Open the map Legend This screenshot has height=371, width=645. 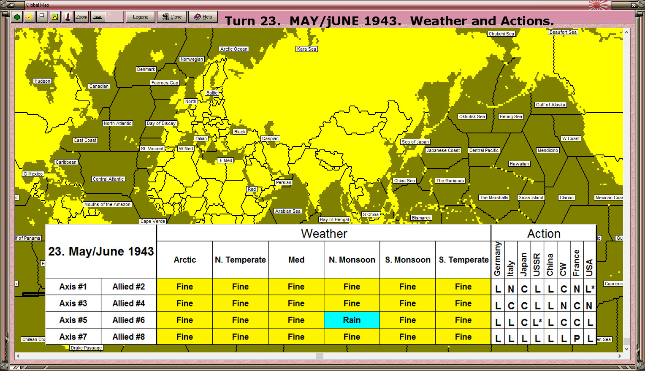140,17
